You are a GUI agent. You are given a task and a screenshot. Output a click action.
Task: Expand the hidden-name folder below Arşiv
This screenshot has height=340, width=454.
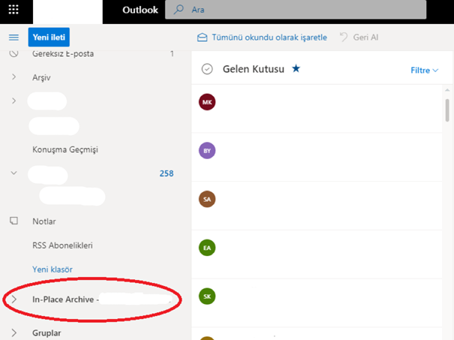tap(14, 101)
